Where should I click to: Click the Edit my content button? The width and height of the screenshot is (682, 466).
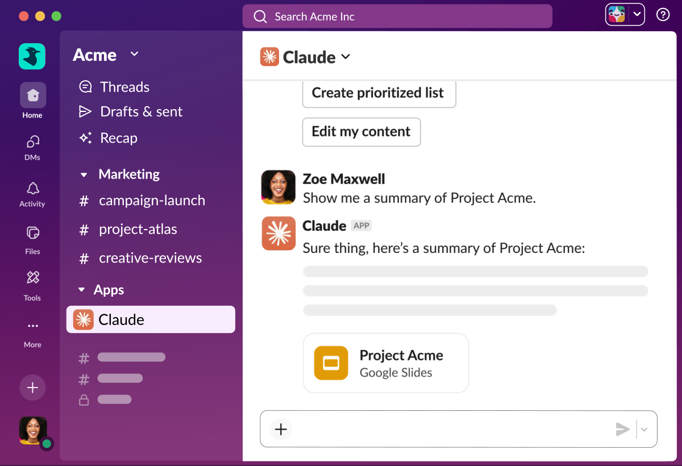click(x=361, y=132)
